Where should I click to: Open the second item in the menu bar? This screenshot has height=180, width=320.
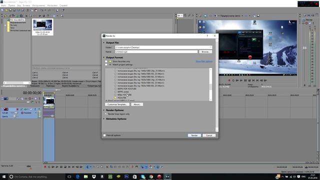pyautogui.click(x=11, y=5)
